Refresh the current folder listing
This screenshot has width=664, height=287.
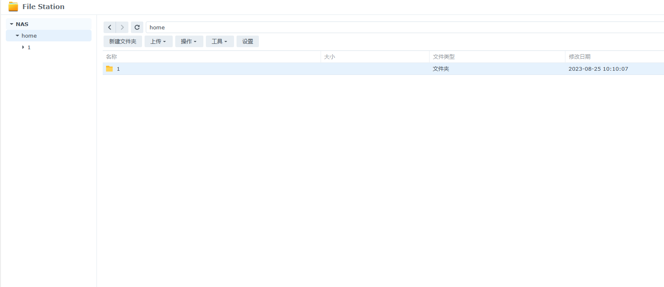coord(137,27)
